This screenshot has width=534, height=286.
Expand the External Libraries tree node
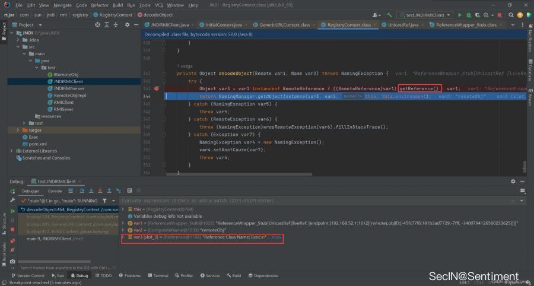11,151
